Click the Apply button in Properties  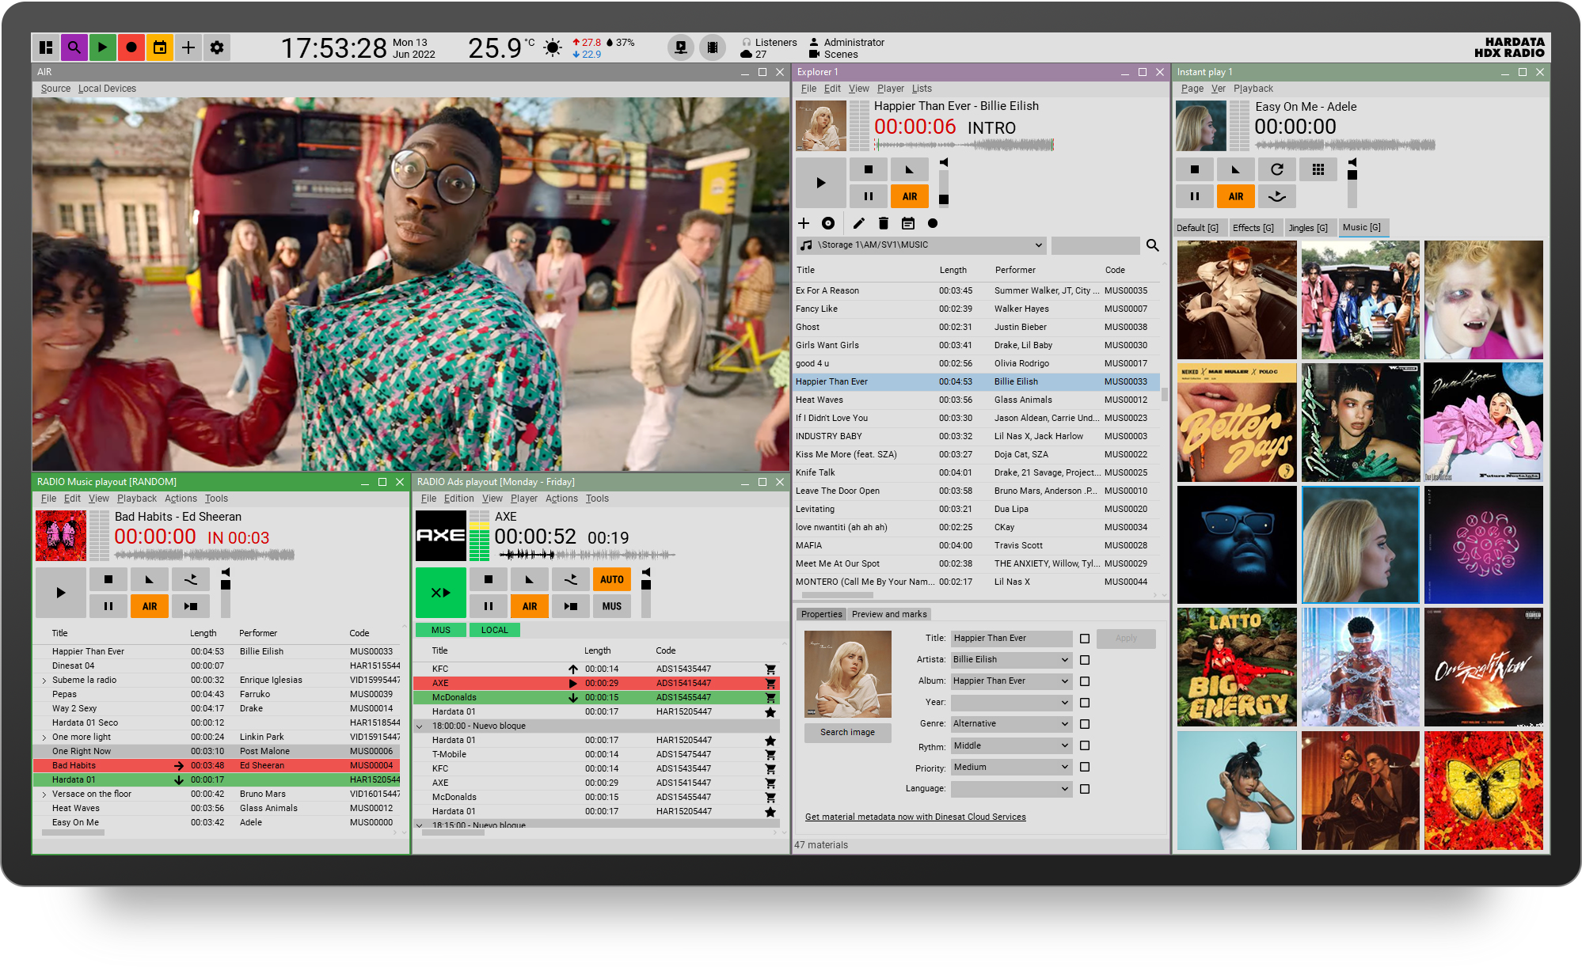pyautogui.click(x=1126, y=639)
